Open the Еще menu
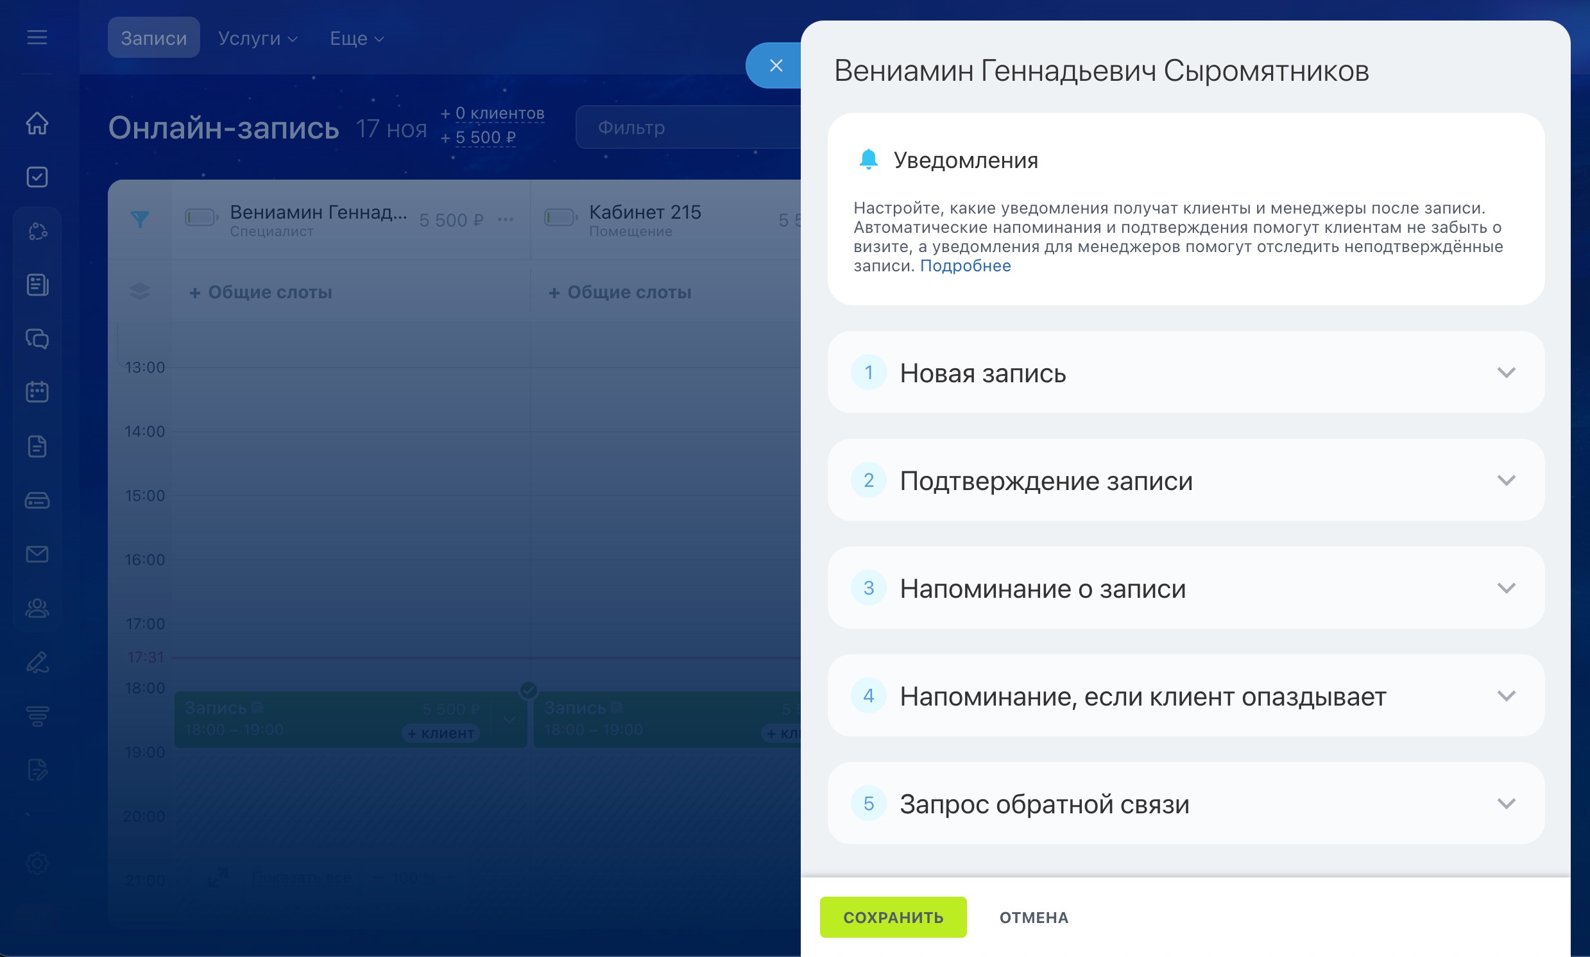1590x957 pixels. (x=356, y=38)
